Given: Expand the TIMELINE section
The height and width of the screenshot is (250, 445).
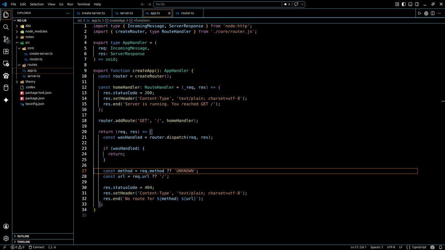Looking at the screenshot, I should pyautogui.click(x=43, y=241).
